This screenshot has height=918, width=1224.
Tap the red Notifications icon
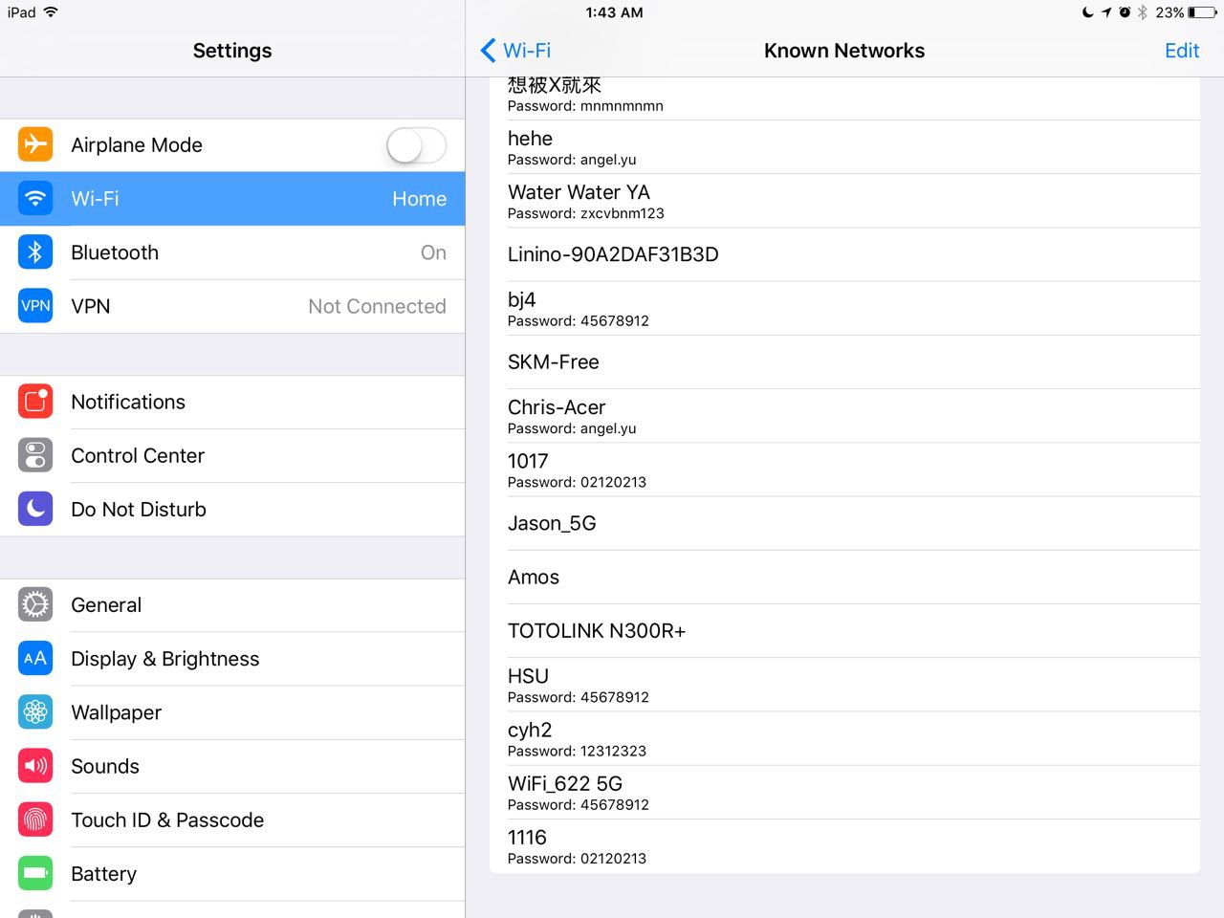tap(35, 402)
